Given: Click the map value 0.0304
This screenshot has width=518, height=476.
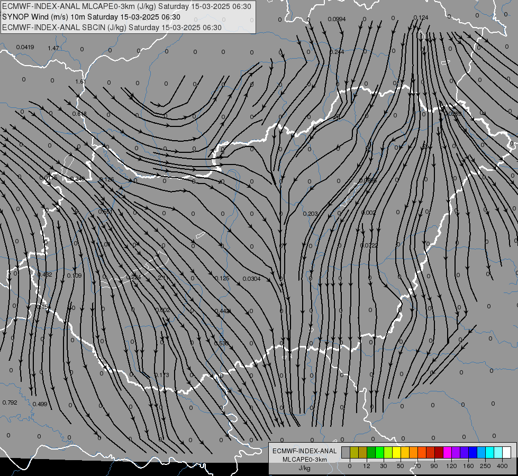Looking at the screenshot, I should tap(251, 279).
